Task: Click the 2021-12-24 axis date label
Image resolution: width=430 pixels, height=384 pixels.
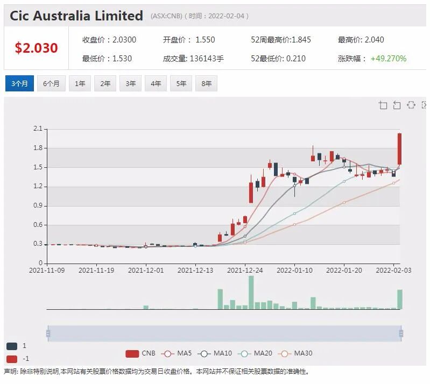Action: point(245,271)
